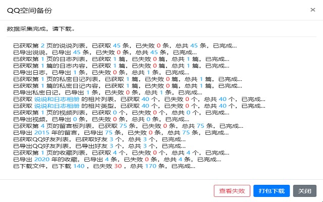This screenshot has width=323, height=202.
Task: Select the dialog title QQ空间备份
Action: (x=29, y=10)
